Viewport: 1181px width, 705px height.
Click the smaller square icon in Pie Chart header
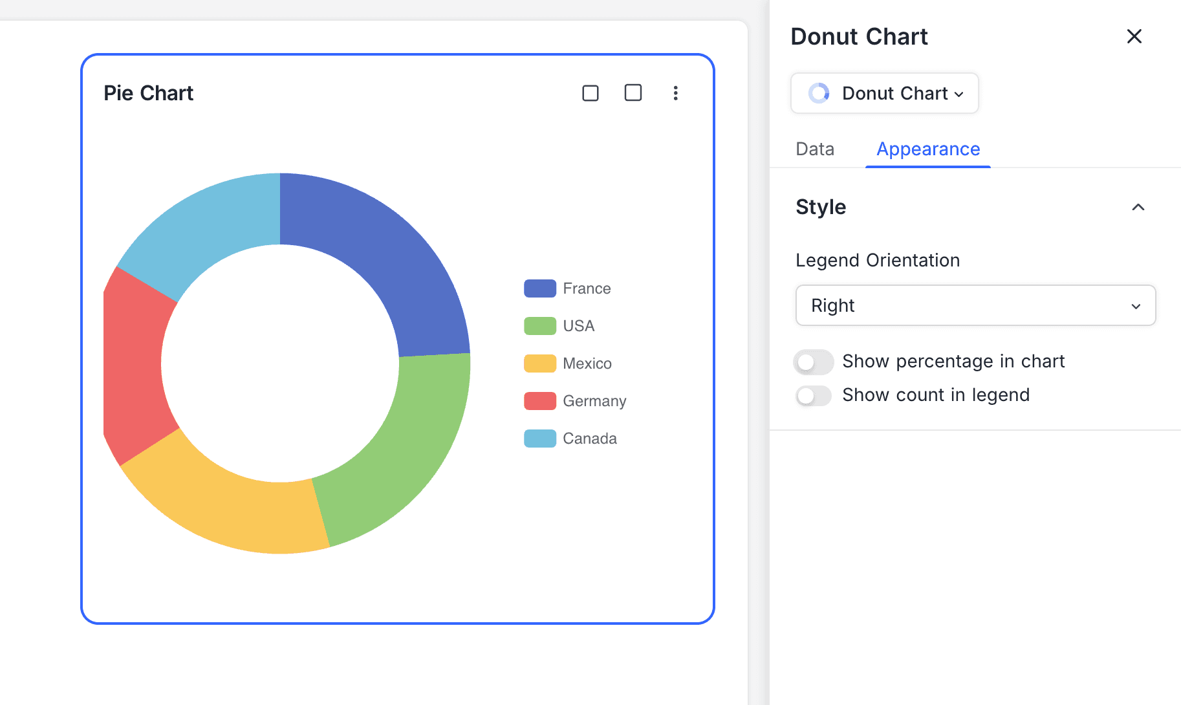(x=590, y=93)
